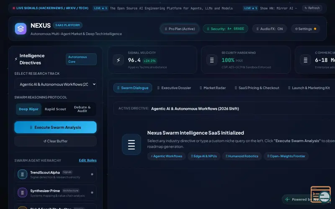The image size is (335, 209).
Task: Click the Synthesizer Prime agent name
Action: [45, 191]
